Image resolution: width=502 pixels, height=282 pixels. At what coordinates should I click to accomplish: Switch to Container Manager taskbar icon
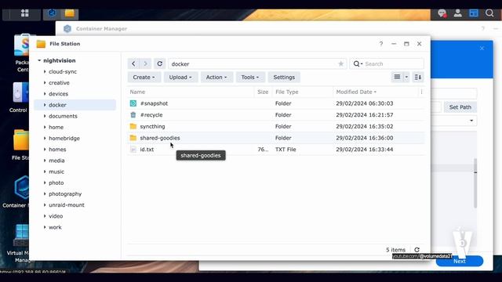[52, 13]
